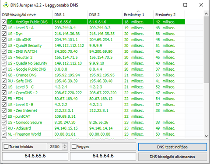Click the 64.6.64.6 secondary DNS field
The image size is (210, 164).
click(103, 156)
